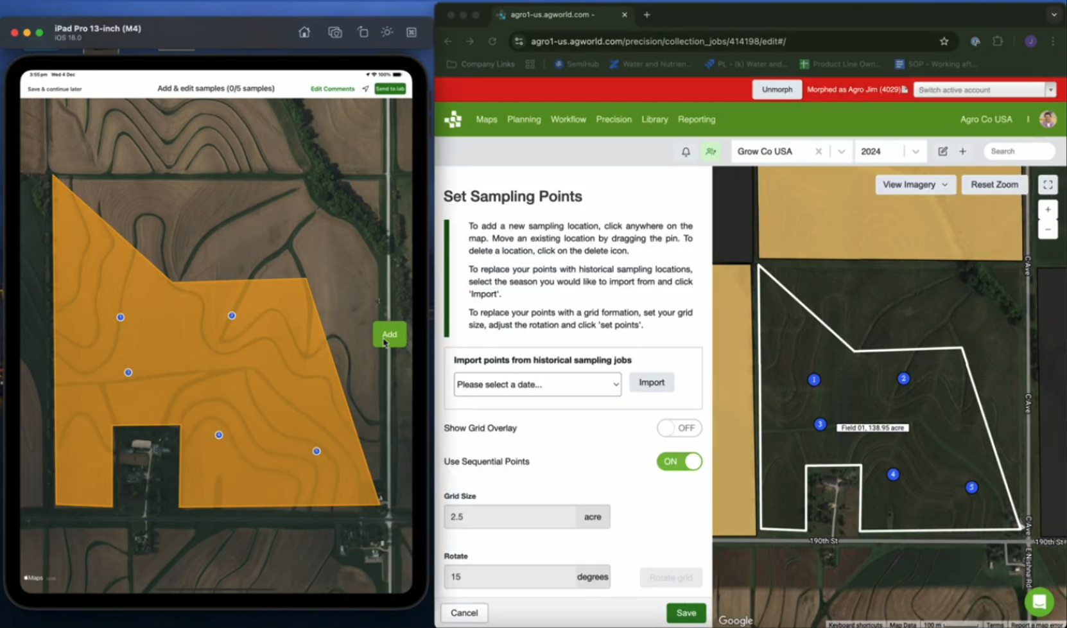The width and height of the screenshot is (1067, 628).
Task: Click the simulator screenshot camera icon
Action: [334, 32]
